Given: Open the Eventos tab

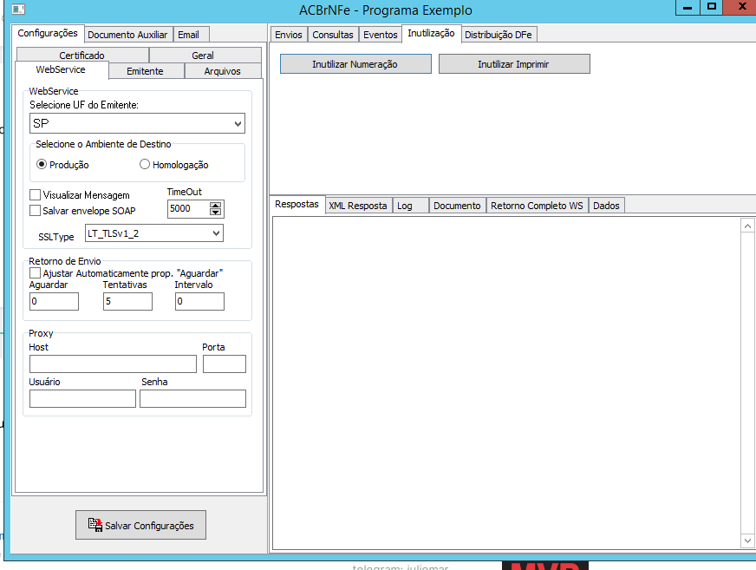Looking at the screenshot, I should 381,35.
